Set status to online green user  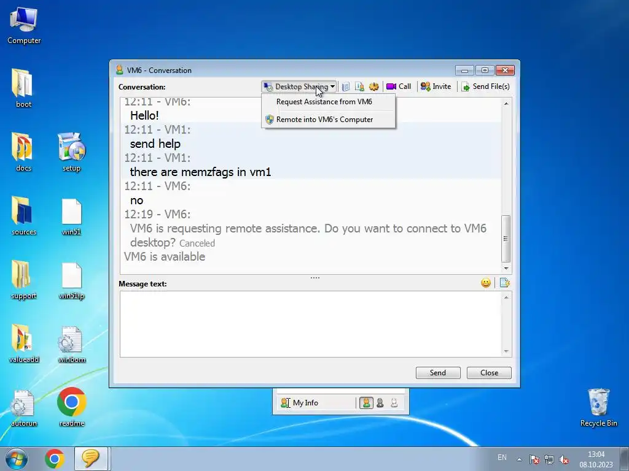click(x=366, y=403)
